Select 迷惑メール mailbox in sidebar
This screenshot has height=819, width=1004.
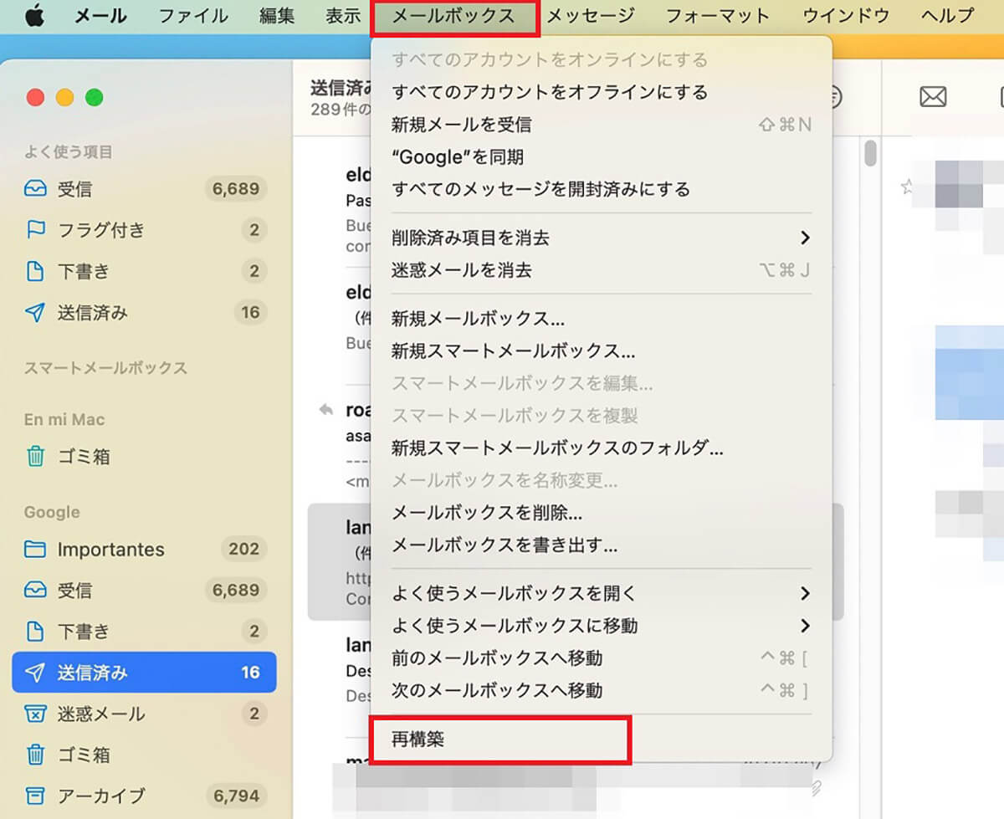(x=144, y=714)
